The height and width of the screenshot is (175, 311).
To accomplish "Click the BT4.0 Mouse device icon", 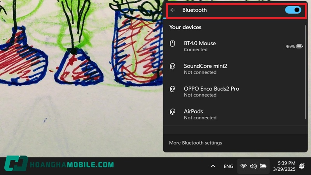I will pyautogui.click(x=172, y=44).
